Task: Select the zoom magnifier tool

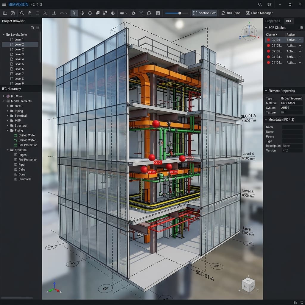Action: click(x=22, y=13)
